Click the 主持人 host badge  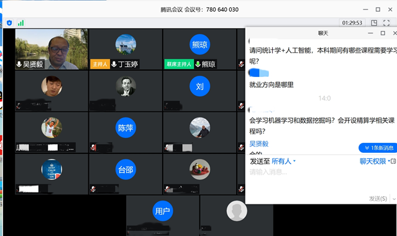pos(100,64)
